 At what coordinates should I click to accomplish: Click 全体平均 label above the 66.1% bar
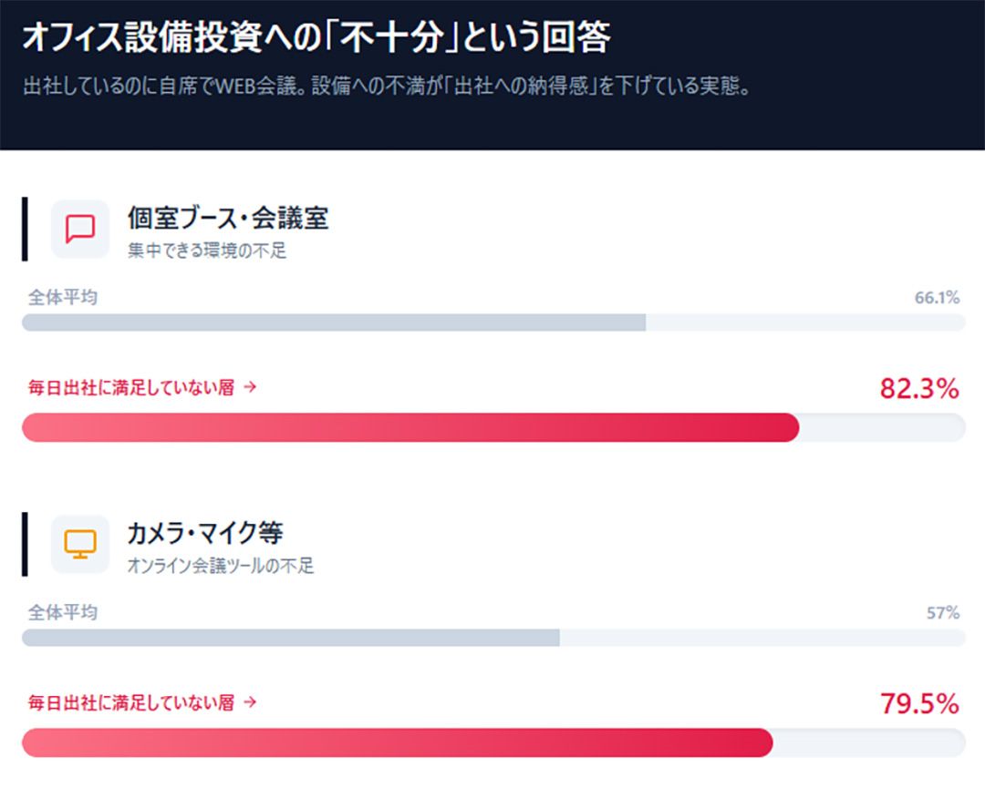(x=63, y=298)
